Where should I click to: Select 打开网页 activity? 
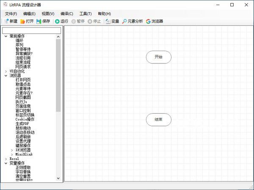pos(23,80)
